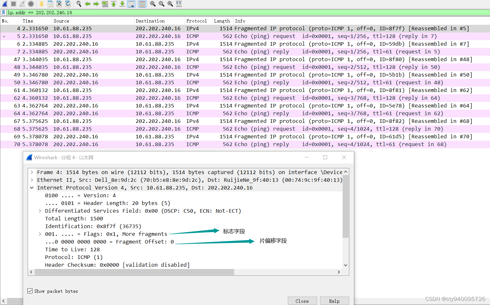Close the packet 4 dialog with X

pos(344,157)
